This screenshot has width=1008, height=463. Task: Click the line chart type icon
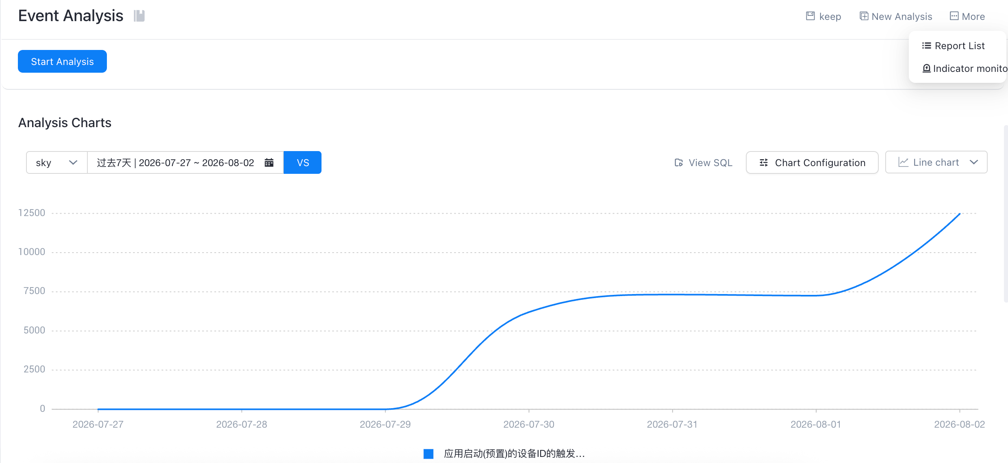[903, 162]
